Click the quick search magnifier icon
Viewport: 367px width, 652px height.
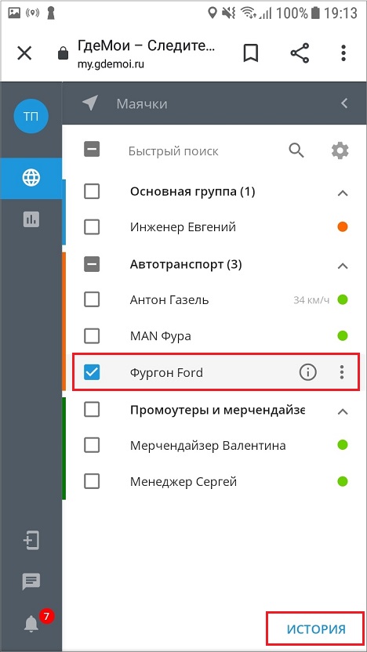296,150
